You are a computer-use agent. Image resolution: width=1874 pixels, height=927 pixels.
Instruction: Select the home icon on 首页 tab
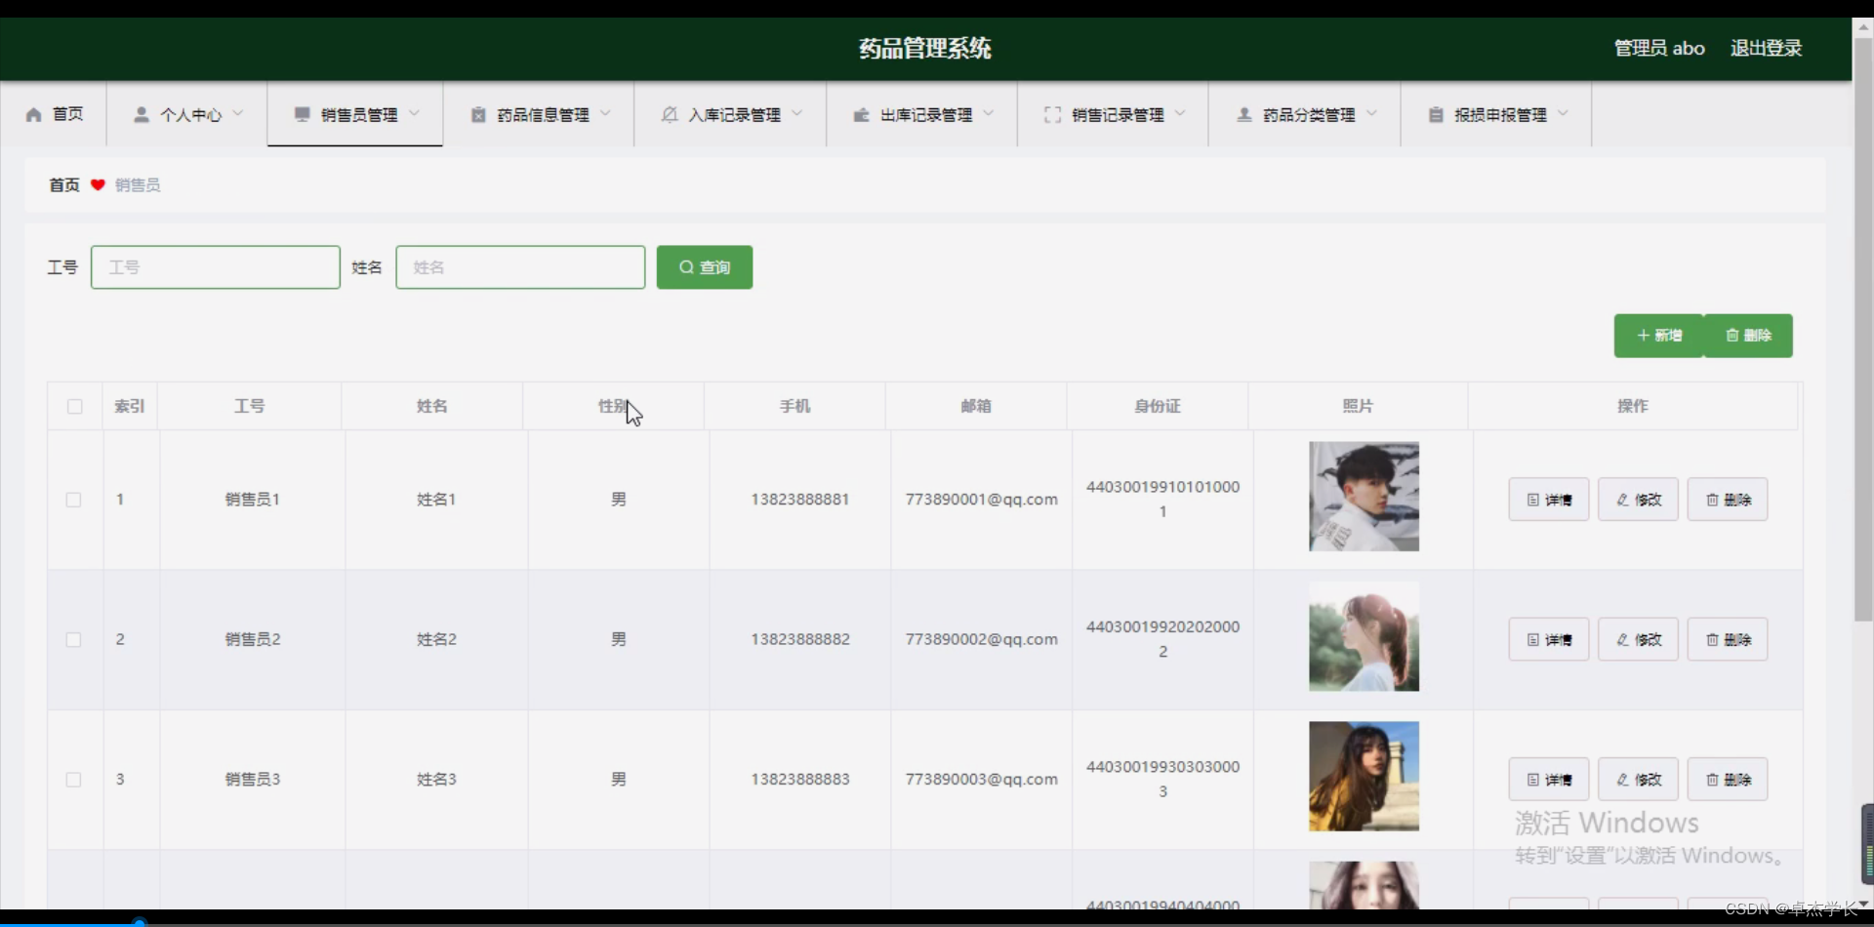(32, 114)
